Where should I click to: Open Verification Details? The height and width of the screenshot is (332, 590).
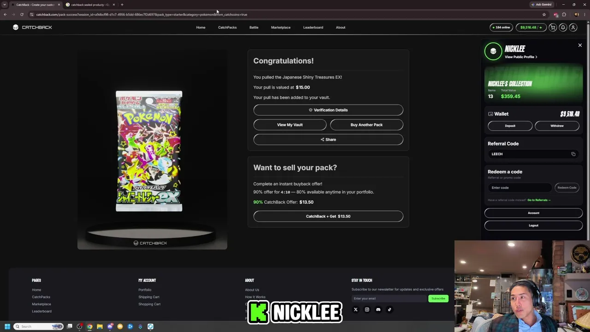pos(328,110)
